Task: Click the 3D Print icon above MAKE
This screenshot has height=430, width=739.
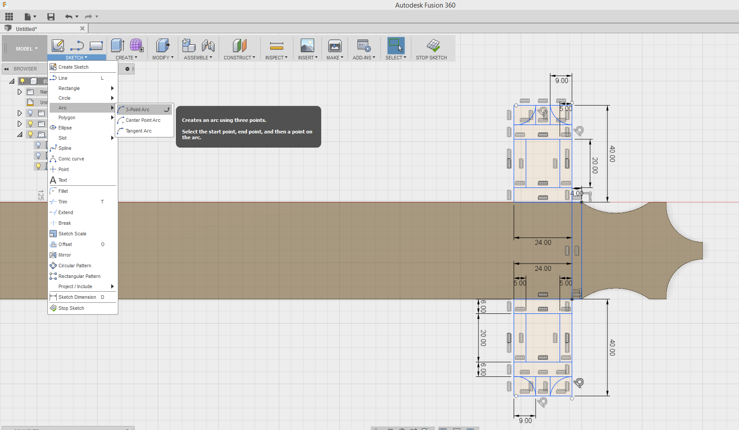Action: pyautogui.click(x=335, y=45)
